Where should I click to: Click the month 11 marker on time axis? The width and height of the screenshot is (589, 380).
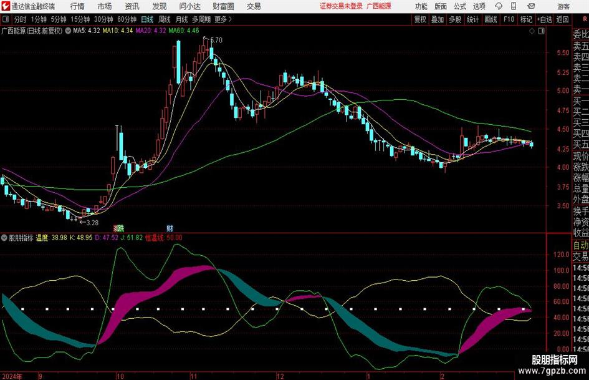click(x=193, y=376)
